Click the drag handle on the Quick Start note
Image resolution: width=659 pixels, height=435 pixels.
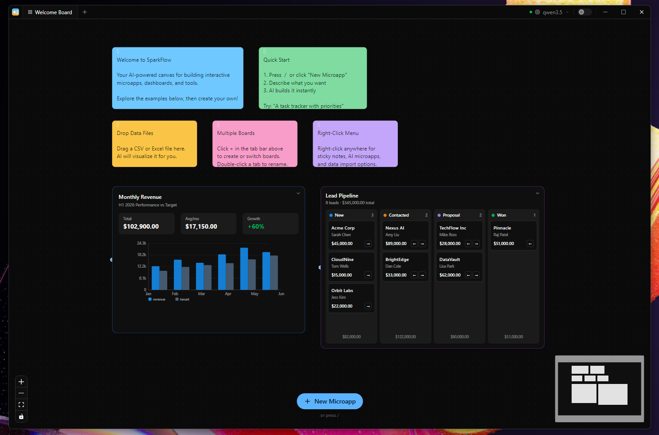264,51
